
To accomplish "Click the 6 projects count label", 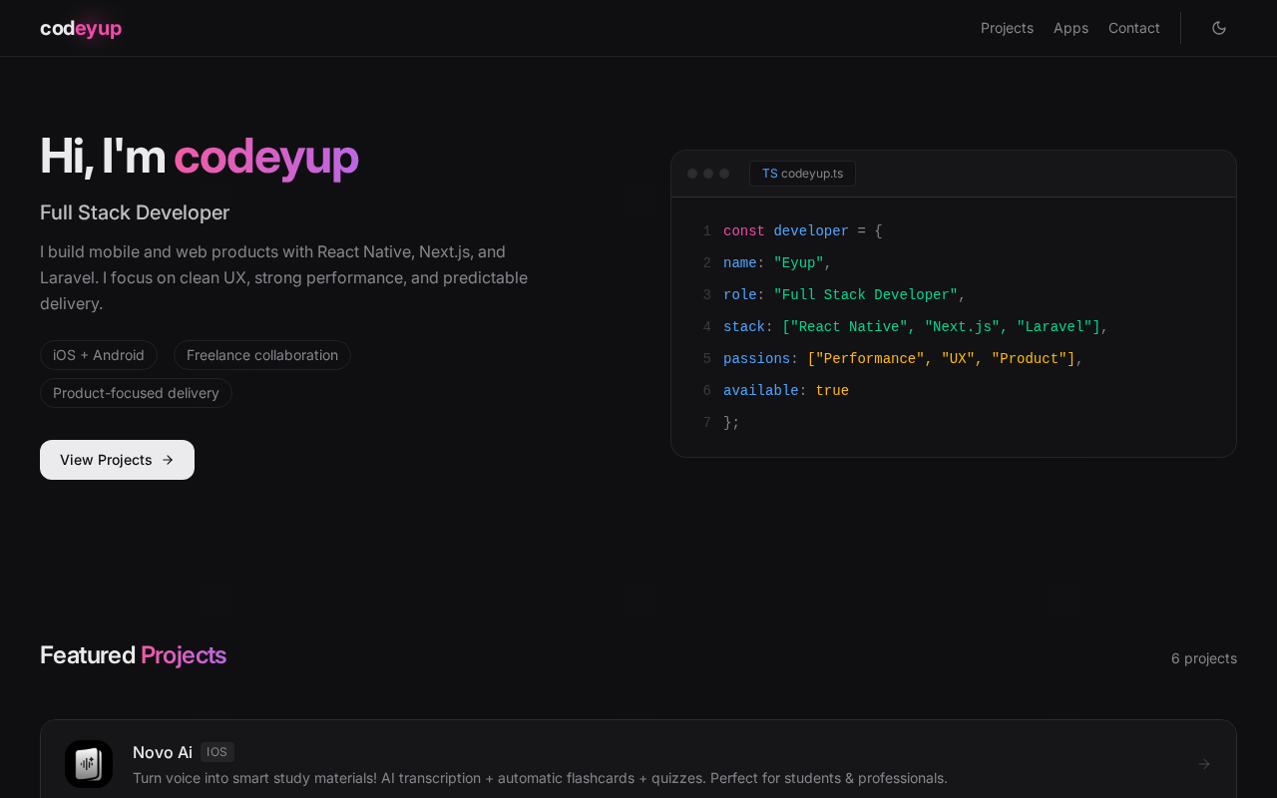I will (x=1203, y=658).
